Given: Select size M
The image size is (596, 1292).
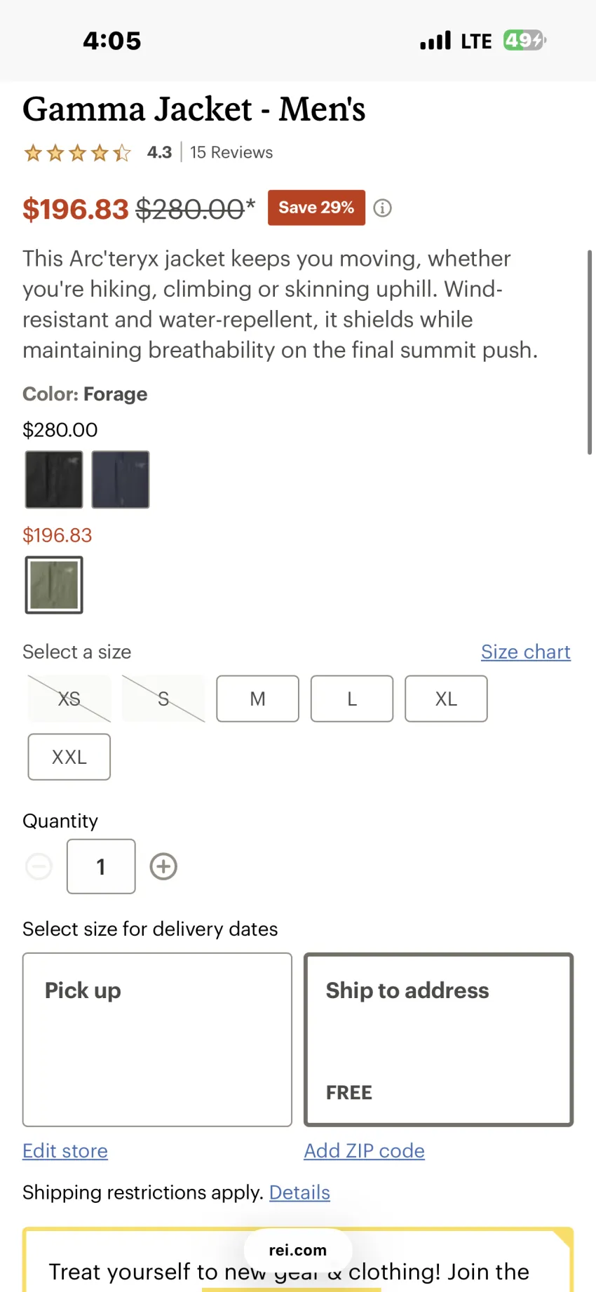Looking at the screenshot, I should click(x=257, y=699).
